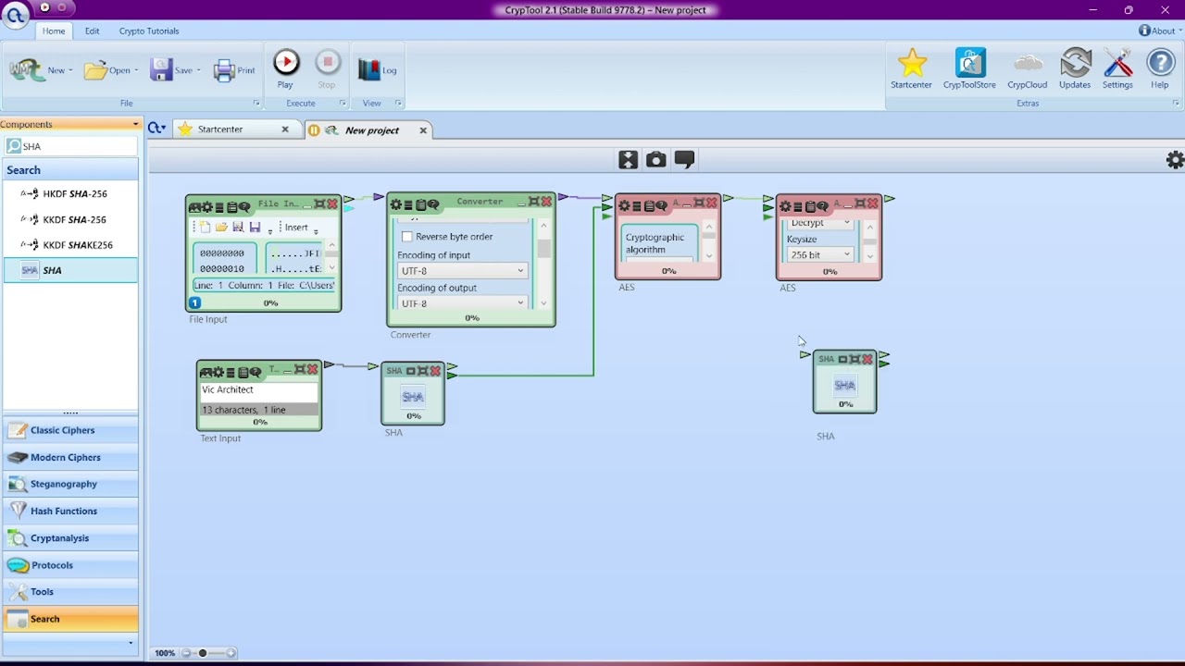
Task: Open workspace gear settings on the canvas edge
Action: point(1175,160)
